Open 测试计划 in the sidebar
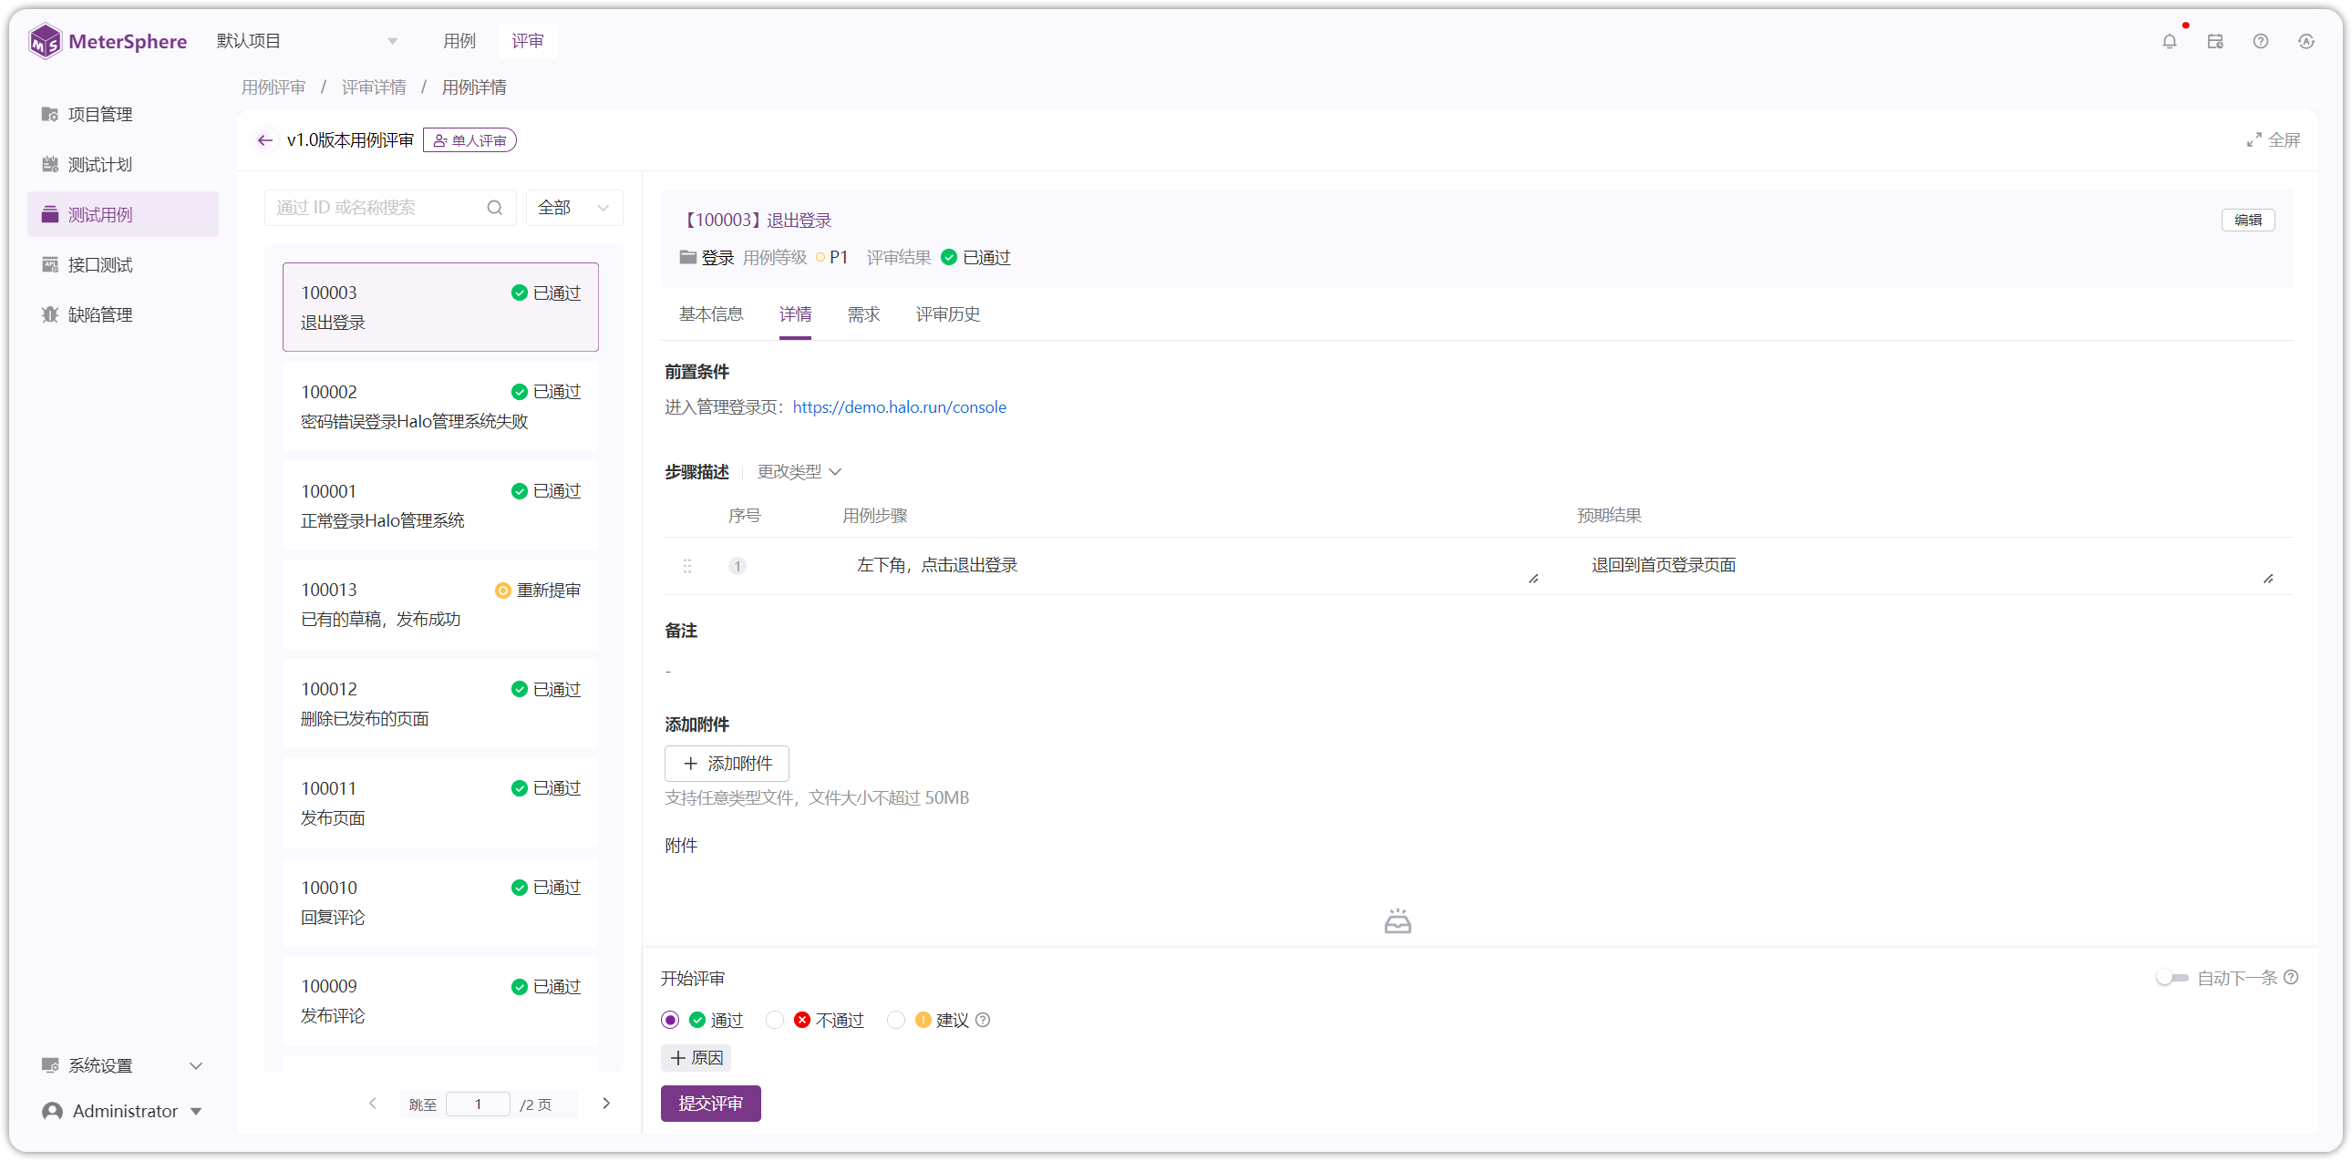The height and width of the screenshot is (1161, 2352). pyautogui.click(x=122, y=164)
